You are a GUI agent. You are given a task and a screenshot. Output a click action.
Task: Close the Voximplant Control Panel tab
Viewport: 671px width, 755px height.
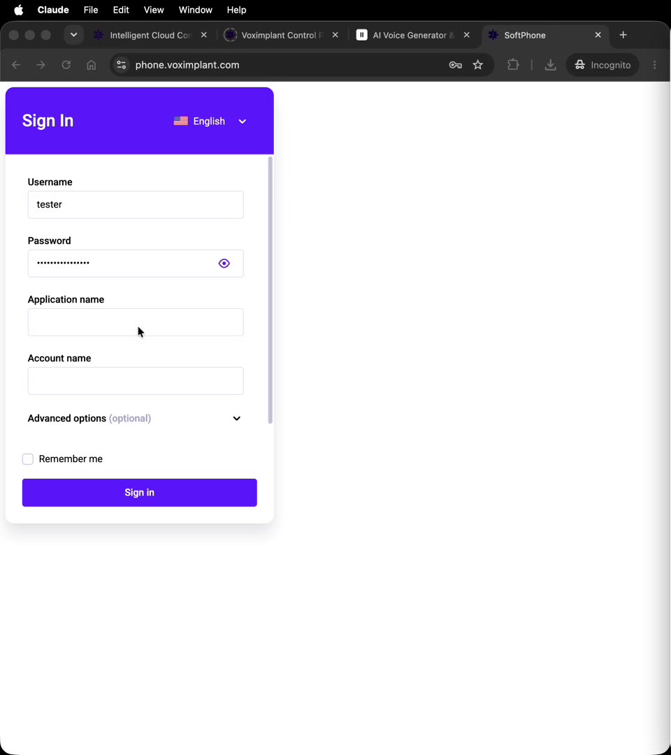335,35
